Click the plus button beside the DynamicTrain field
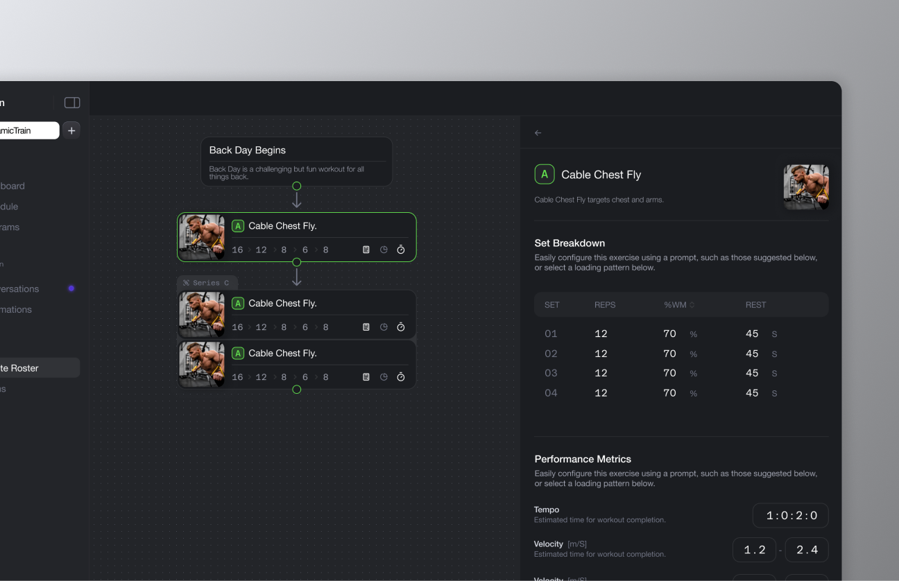 71,130
